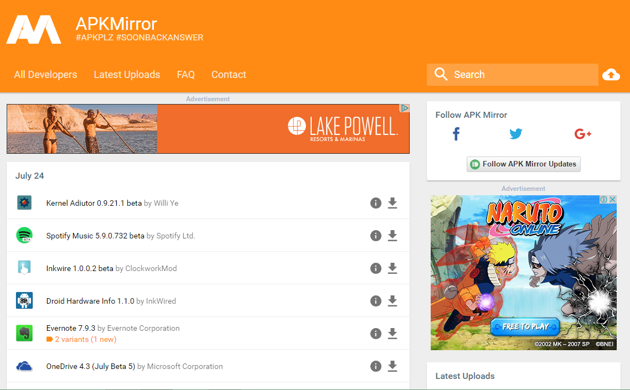
Task: Open Inkwire 1.0.0.2 beta link
Action: (80, 268)
